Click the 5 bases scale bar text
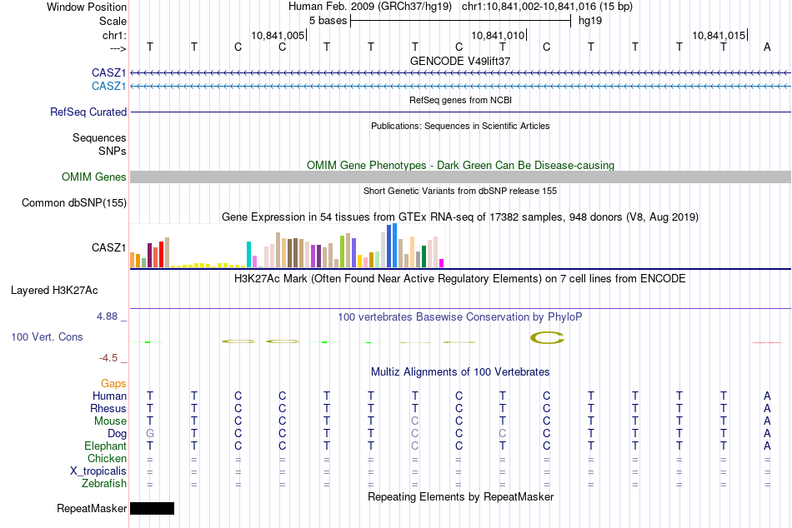 pyautogui.click(x=328, y=21)
